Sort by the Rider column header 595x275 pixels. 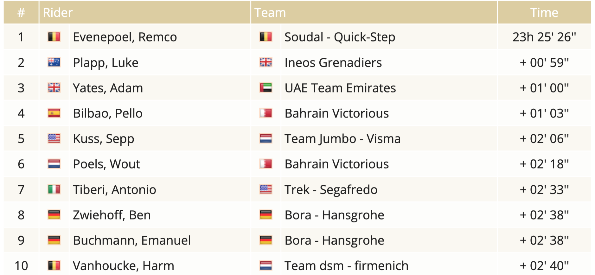pos(58,13)
